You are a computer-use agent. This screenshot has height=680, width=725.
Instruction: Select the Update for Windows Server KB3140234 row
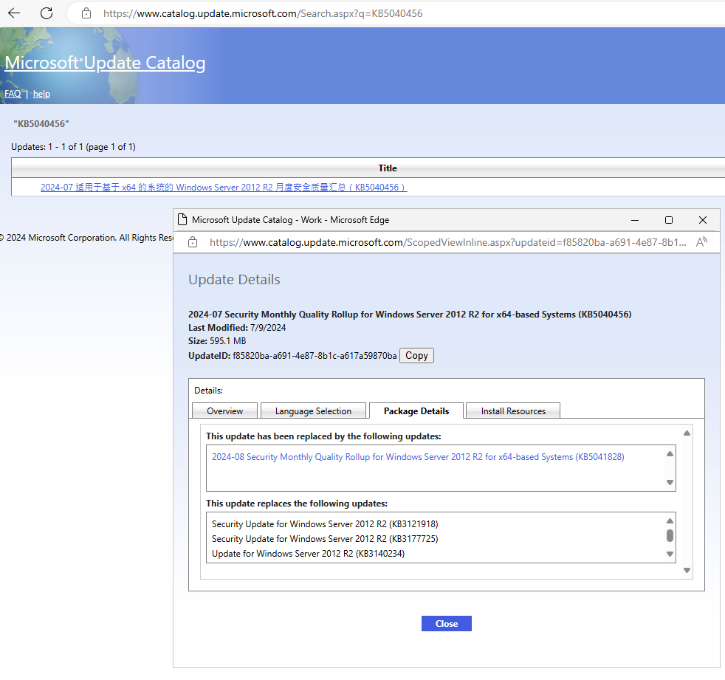click(309, 553)
